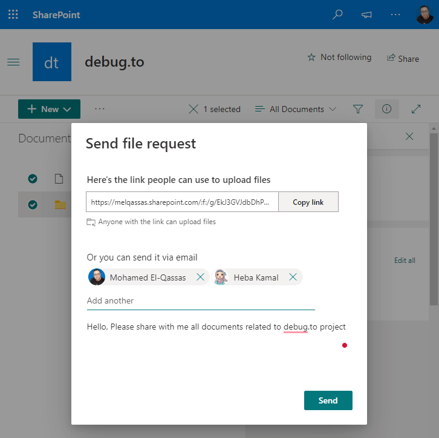This screenshot has width=439, height=438.
Task: Open the command bar ellipsis menu
Action: (99, 109)
